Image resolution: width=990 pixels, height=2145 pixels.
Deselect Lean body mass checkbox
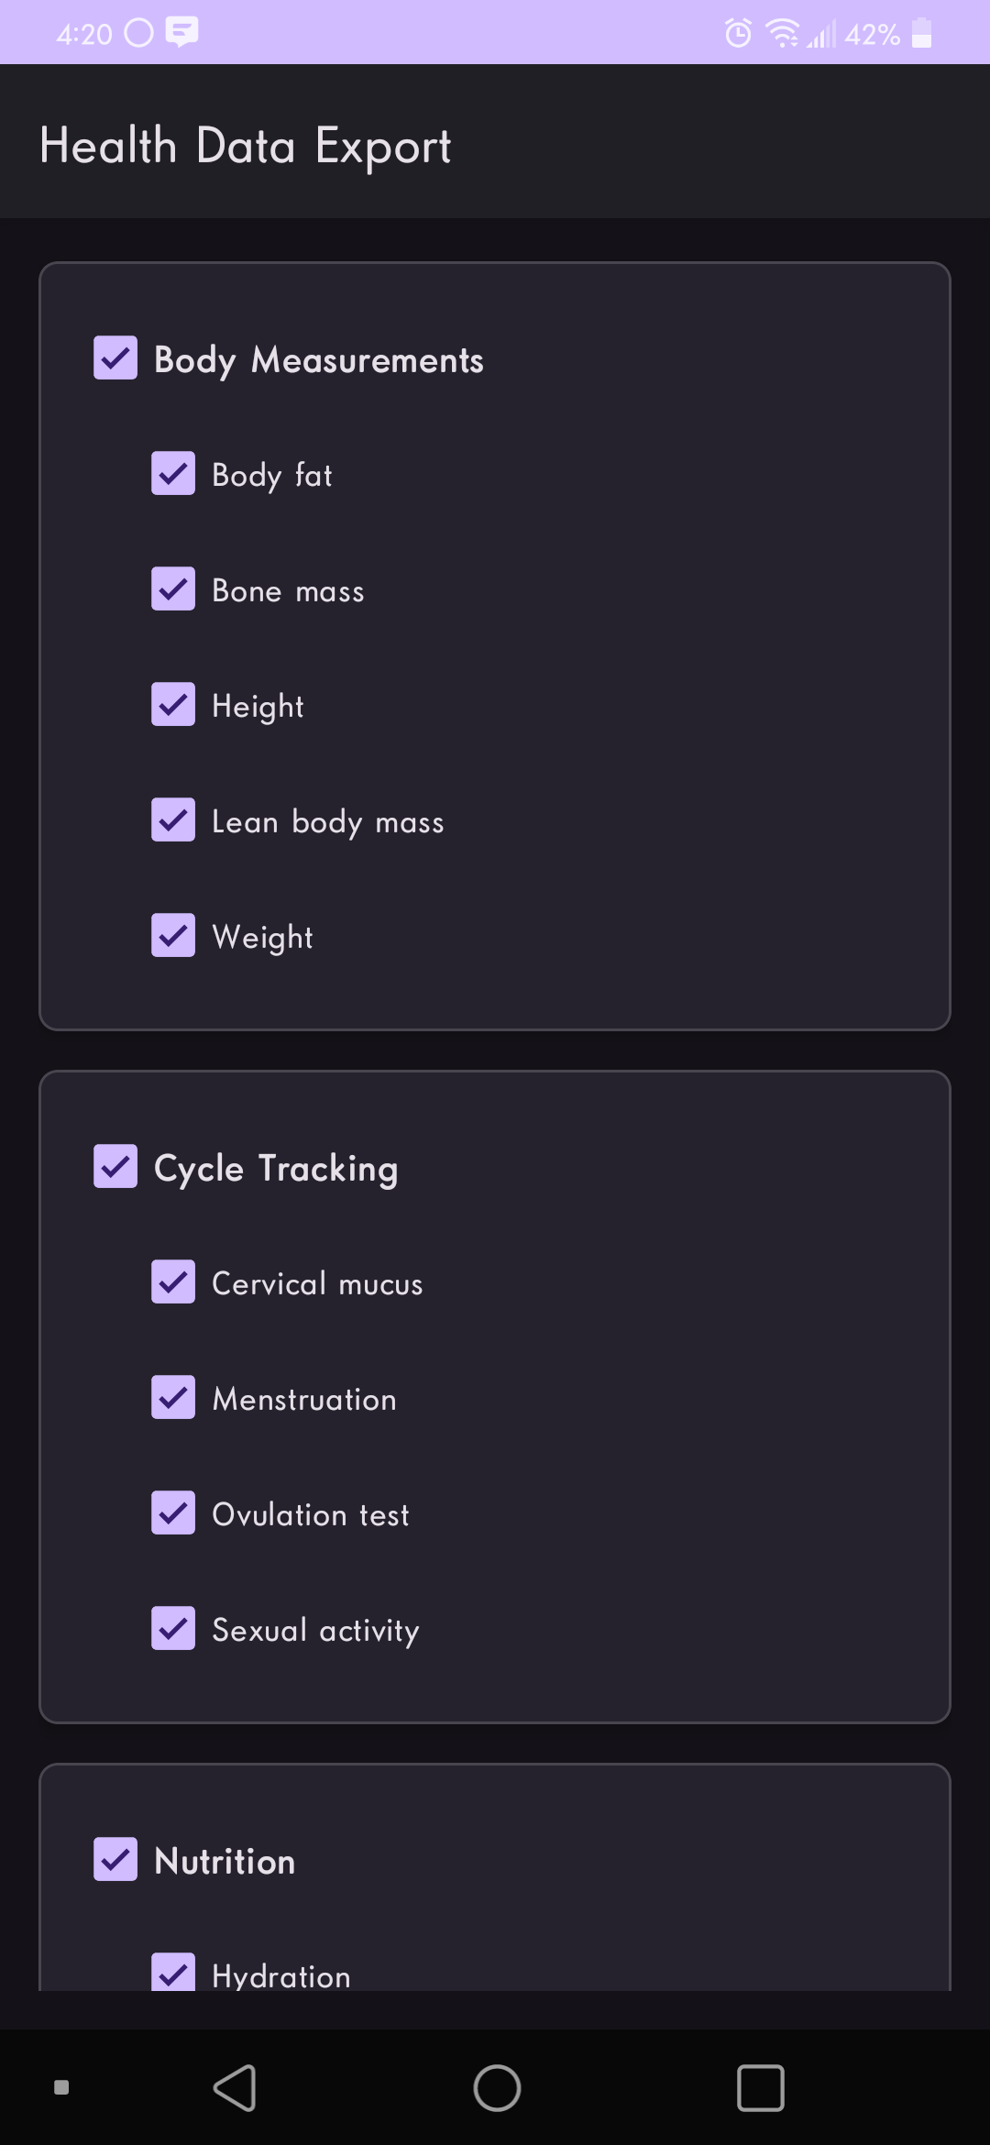click(173, 820)
